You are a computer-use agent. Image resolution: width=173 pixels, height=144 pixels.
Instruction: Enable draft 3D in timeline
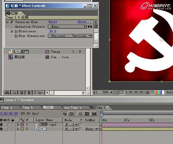click(71, 114)
